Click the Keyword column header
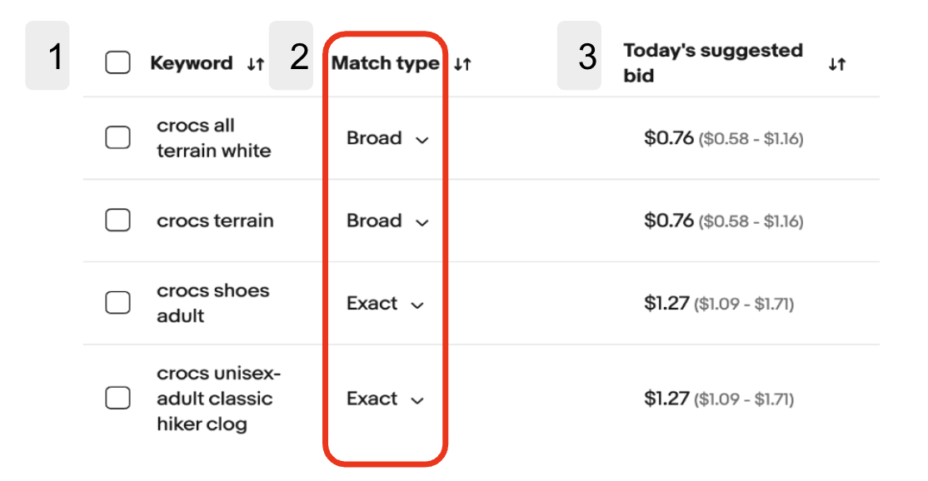The height and width of the screenshot is (481, 928). tap(191, 63)
